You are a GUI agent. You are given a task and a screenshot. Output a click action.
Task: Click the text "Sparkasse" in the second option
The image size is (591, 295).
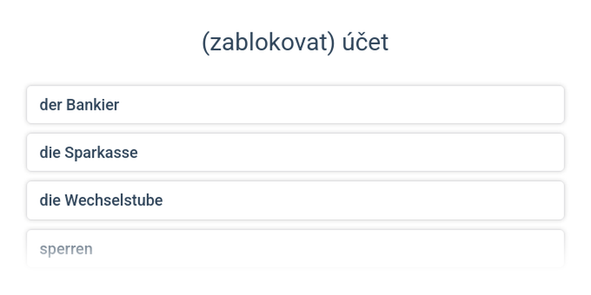coord(101,153)
